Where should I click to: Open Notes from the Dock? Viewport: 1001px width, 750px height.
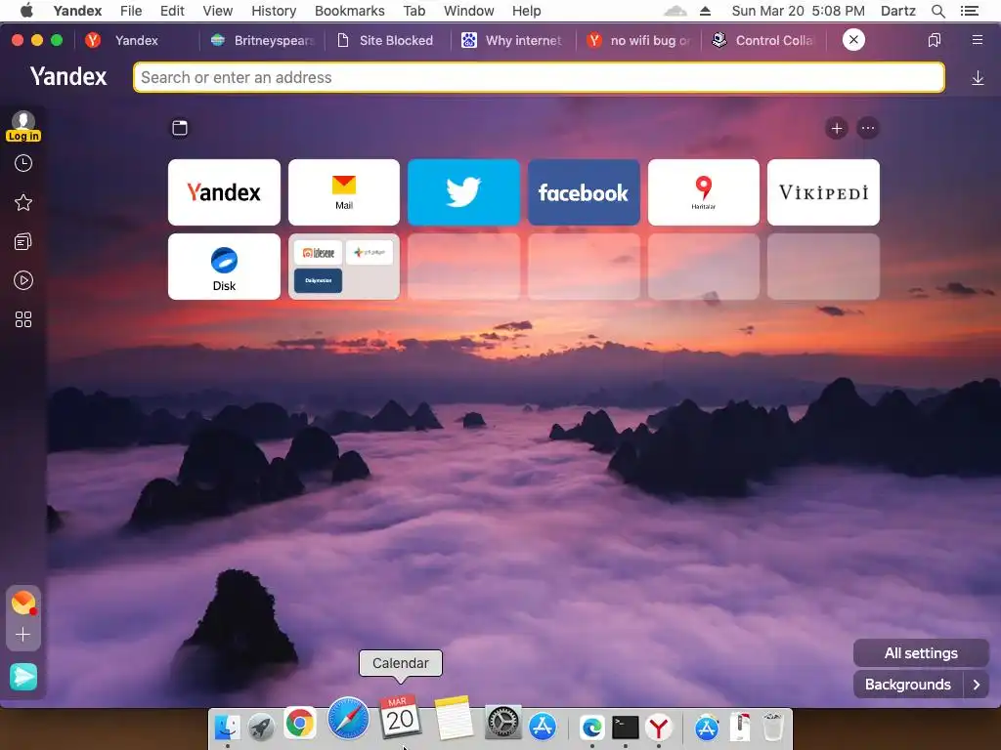(x=454, y=718)
